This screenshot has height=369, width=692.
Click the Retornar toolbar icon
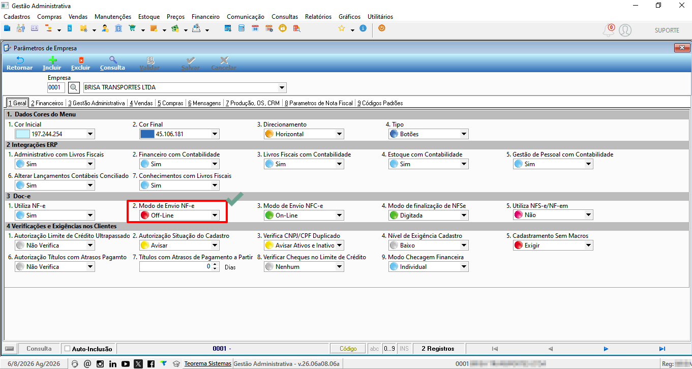coord(19,60)
